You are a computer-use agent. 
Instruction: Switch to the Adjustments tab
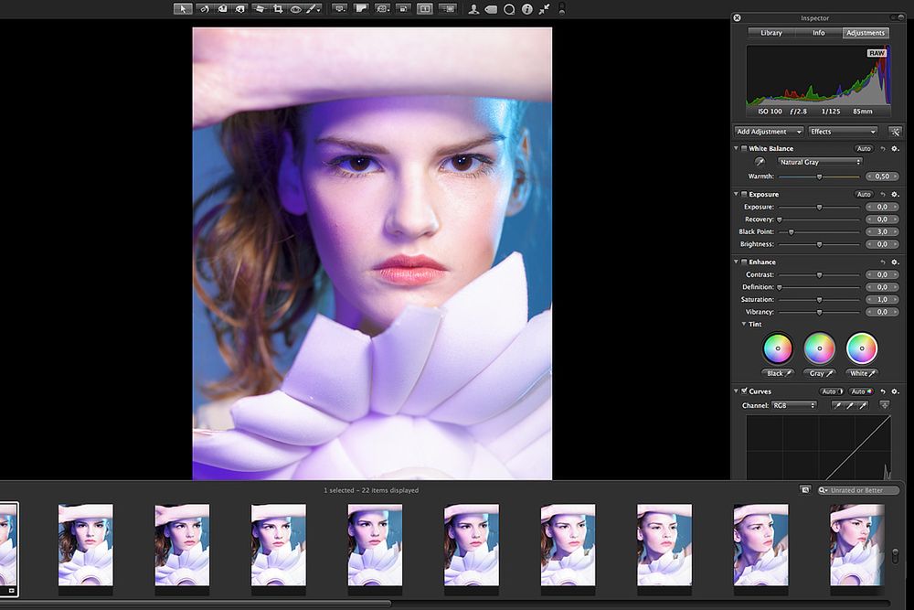(866, 33)
